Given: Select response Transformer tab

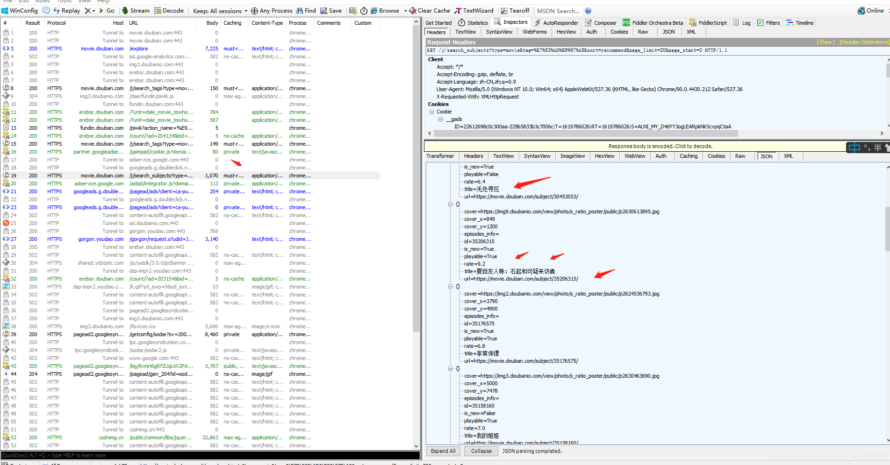Looking at the screenshot, I should [x=440, y=156].
